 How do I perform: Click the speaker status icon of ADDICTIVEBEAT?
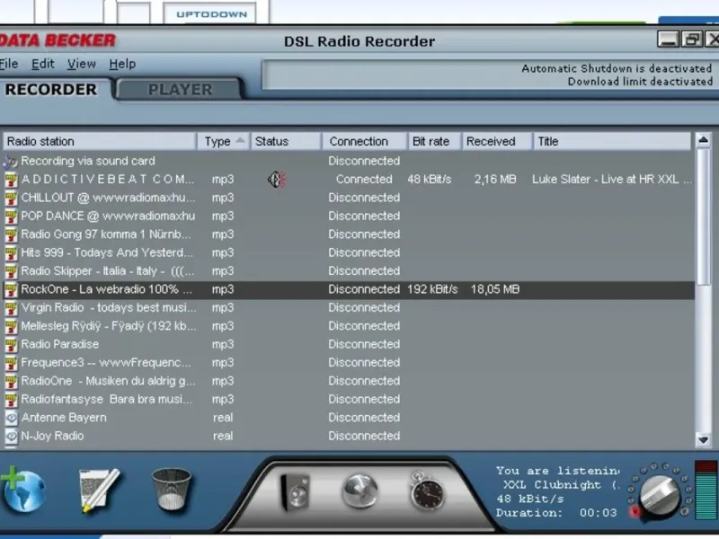[x=277, y=179]
